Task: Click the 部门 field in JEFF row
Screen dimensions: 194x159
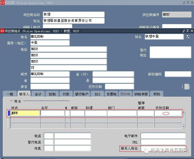Action: 122,113
